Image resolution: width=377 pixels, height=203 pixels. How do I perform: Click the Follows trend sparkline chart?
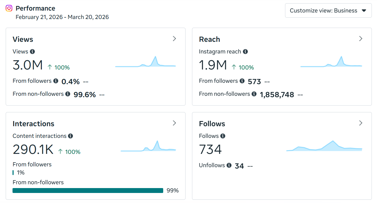coord(324,146)
